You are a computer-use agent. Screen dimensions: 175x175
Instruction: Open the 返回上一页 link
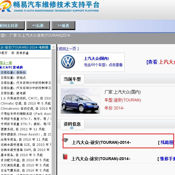point(68,49)
